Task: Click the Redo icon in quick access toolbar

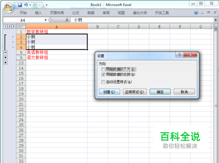Action: pyautogui.click(x=35, y=5)
